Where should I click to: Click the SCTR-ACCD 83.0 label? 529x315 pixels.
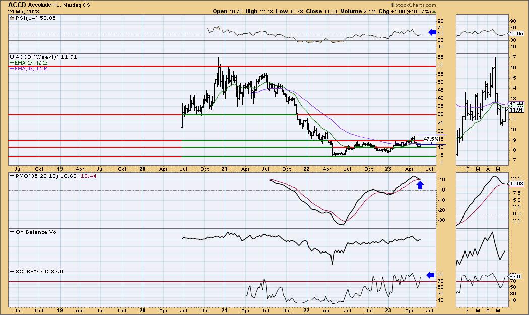click(x=36, y=271)
